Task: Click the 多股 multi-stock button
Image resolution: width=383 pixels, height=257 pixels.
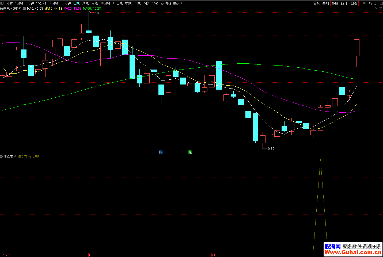Action: (335, 3)
